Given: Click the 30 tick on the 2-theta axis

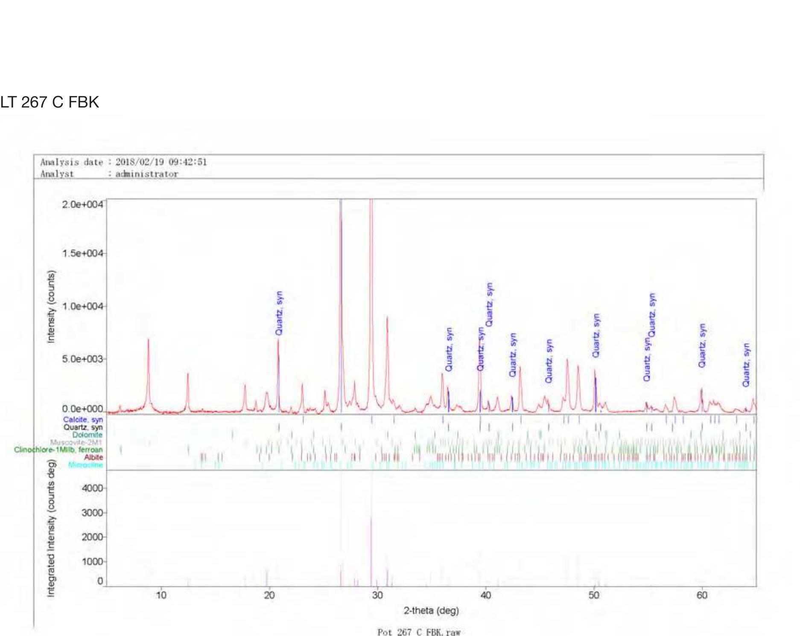Looking at the screenshot, I should [377, 595].
